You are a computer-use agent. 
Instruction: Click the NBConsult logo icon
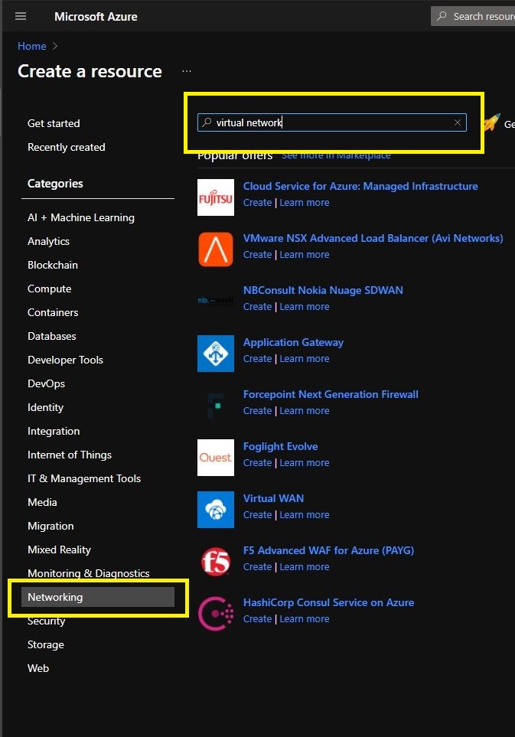point(216,302)
